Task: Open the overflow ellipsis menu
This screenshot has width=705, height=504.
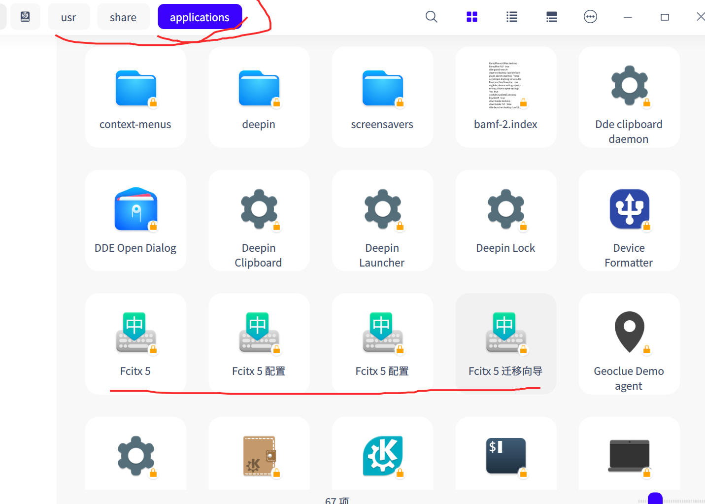Action: pos(590,16)
